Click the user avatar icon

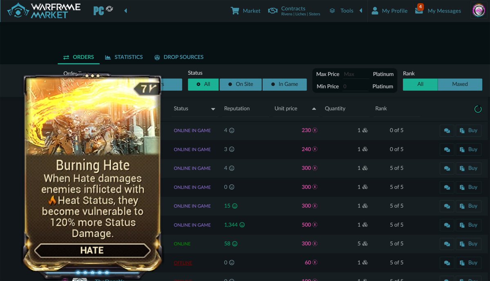coord(479,11)
